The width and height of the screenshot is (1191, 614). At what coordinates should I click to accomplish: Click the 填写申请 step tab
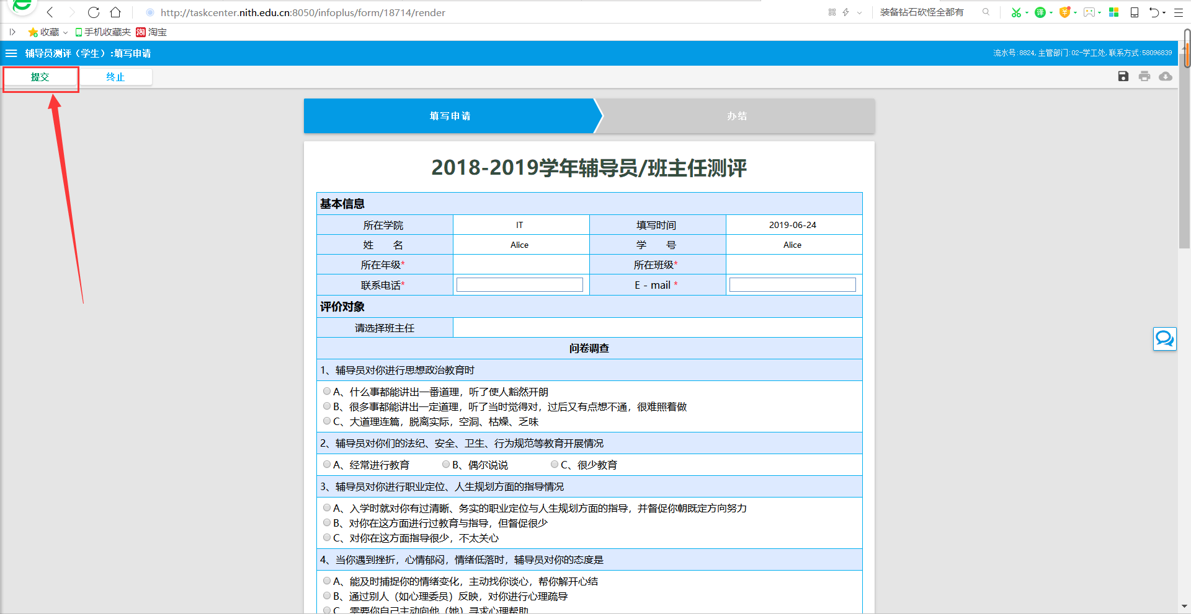451,116
